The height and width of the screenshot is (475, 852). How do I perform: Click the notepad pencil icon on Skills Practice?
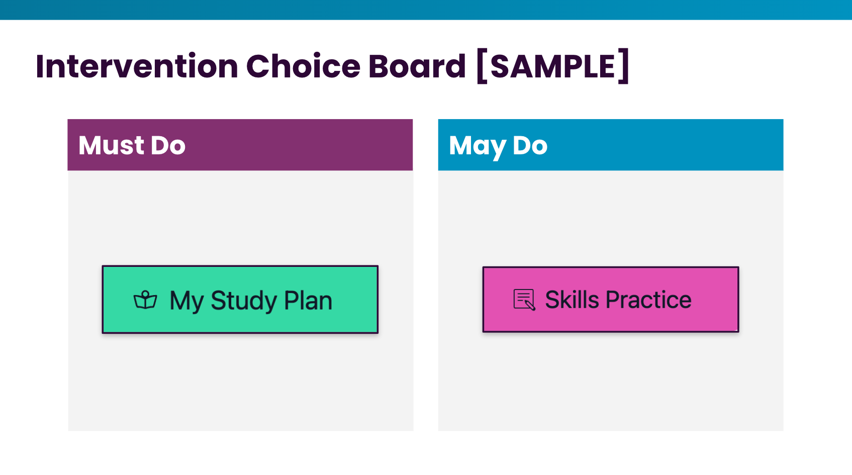pyautogui.click(x=524, y=300)
